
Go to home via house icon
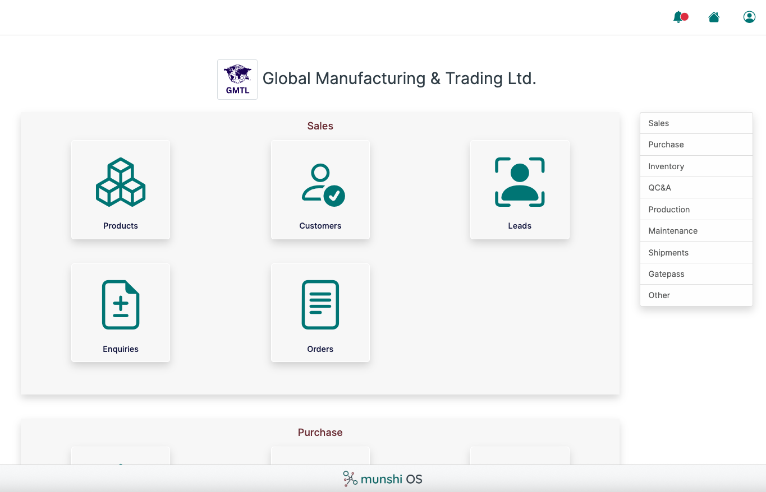tap(714, 17)
